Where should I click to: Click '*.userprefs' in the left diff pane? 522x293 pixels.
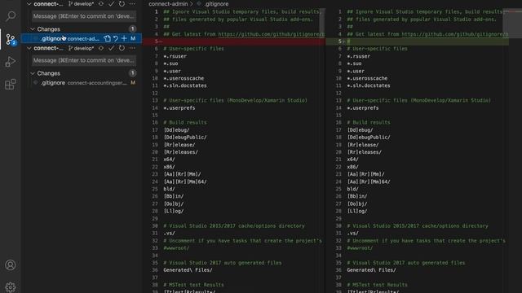179,108
